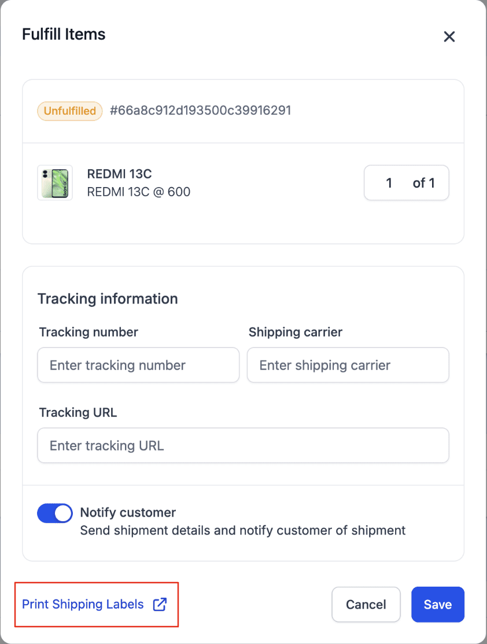Select the quantity box showing 1
This screenshot has height=644, width=487.
389,183
